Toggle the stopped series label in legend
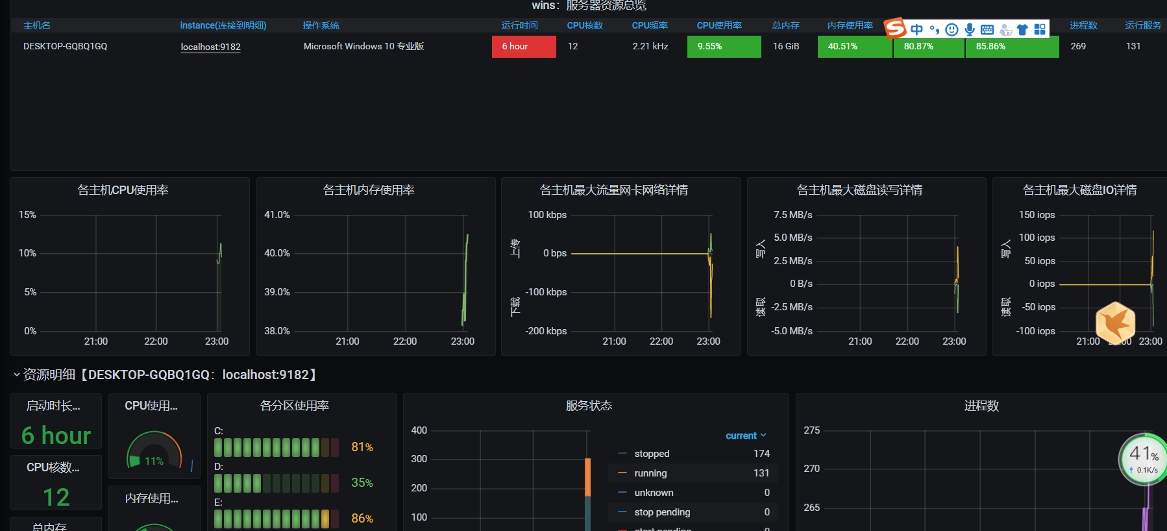Viewport: 1167px width, 531px height. [652, 454]
